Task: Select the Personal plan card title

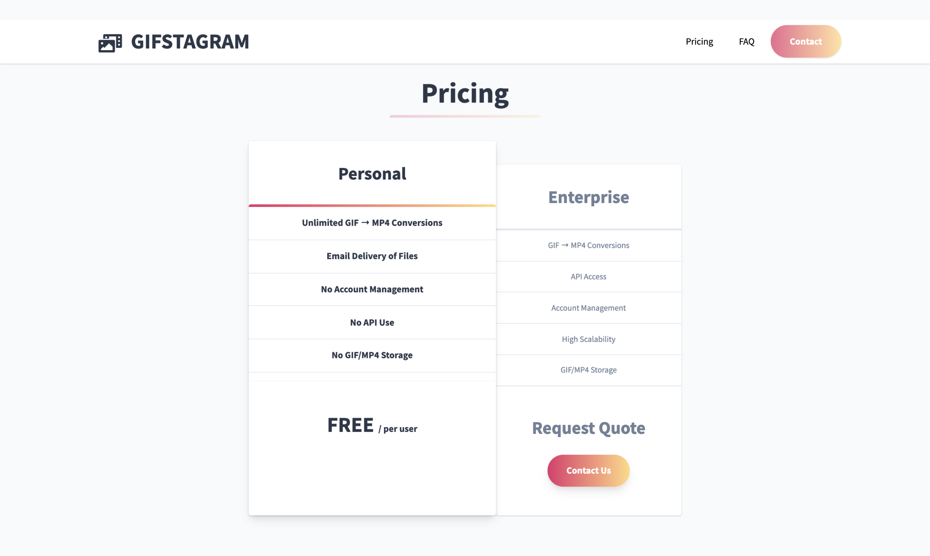Action: coord(372,173)
